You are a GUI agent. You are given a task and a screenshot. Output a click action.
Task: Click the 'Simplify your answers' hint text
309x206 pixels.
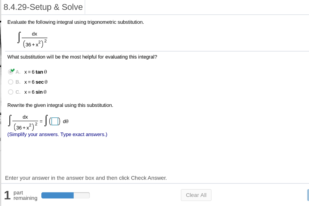pyautogui.click(x=57, y=134)
